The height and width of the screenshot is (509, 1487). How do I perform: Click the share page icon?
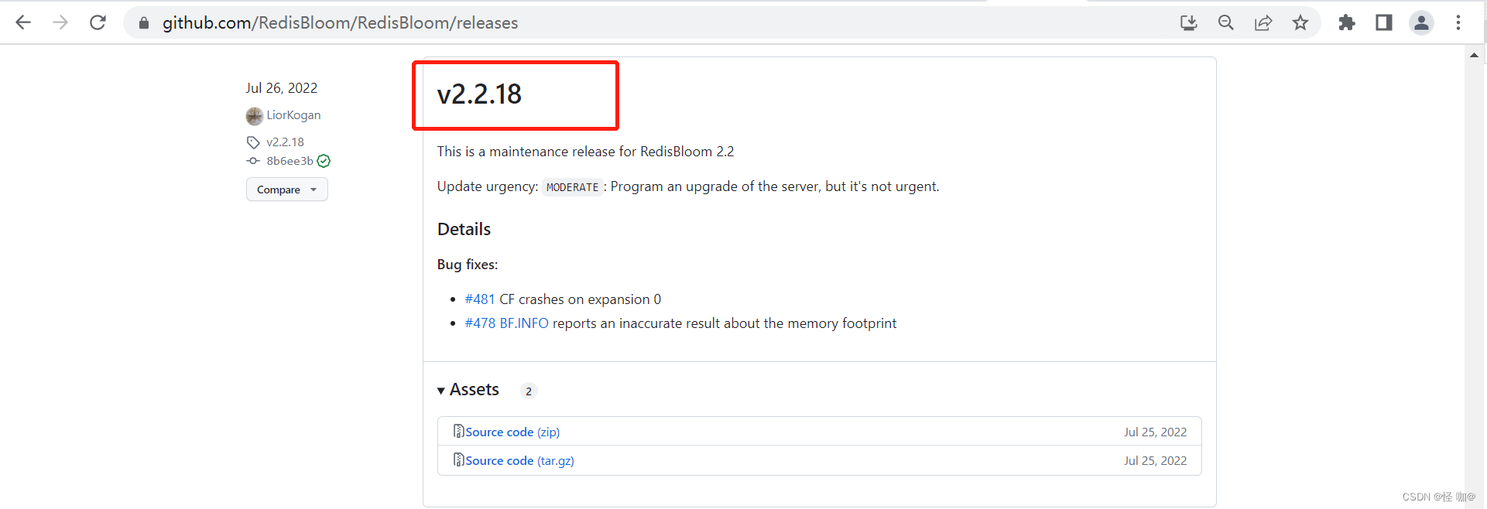click(x=1263, y=22)
